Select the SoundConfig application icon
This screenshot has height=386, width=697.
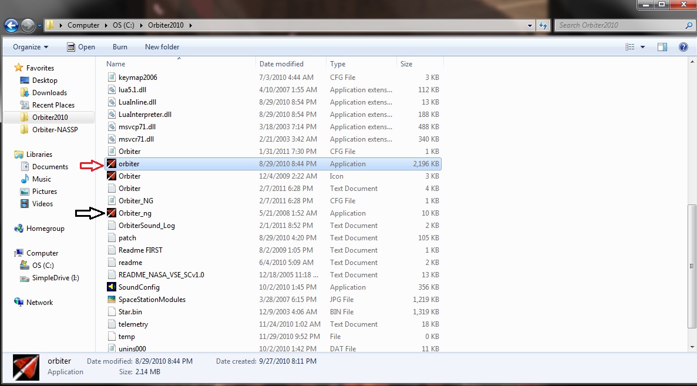point(112,287)
